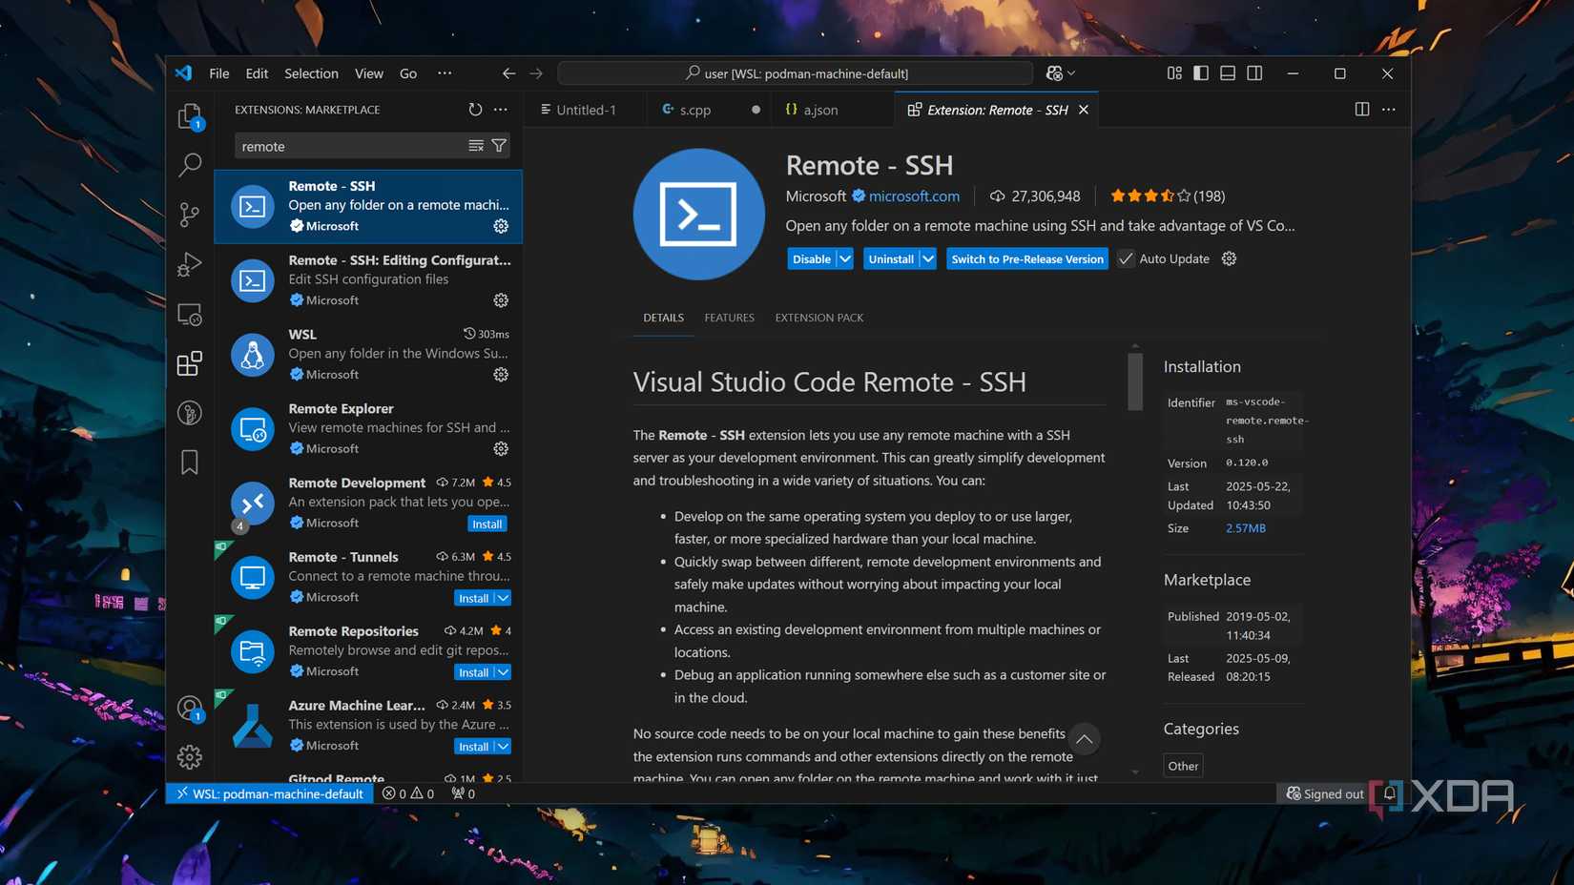Open settings gear on the WSL extension

(501, 375)
